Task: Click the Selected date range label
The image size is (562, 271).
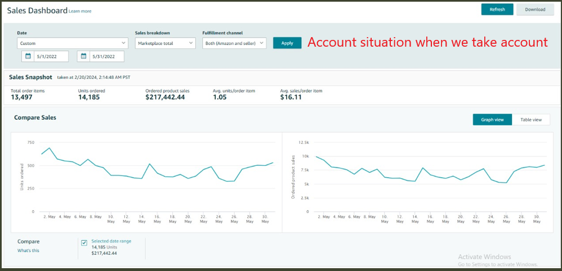Action: [x=111, y=241]
